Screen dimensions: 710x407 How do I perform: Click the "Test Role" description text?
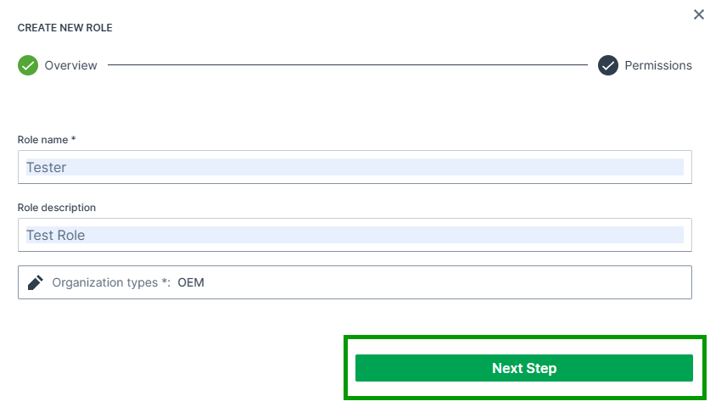coord(56,236)
